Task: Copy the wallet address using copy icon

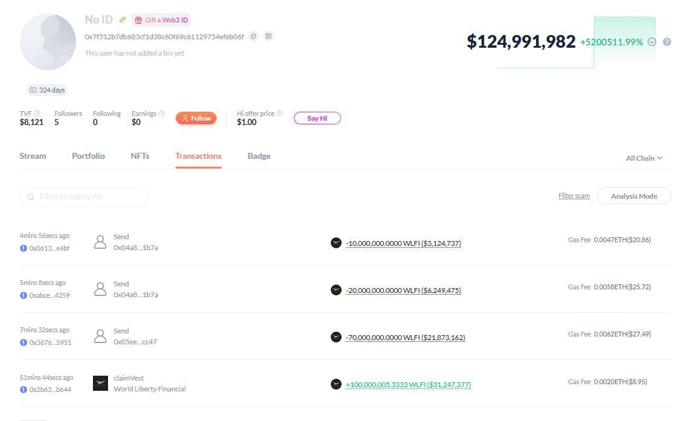Action: click(253, 36)
